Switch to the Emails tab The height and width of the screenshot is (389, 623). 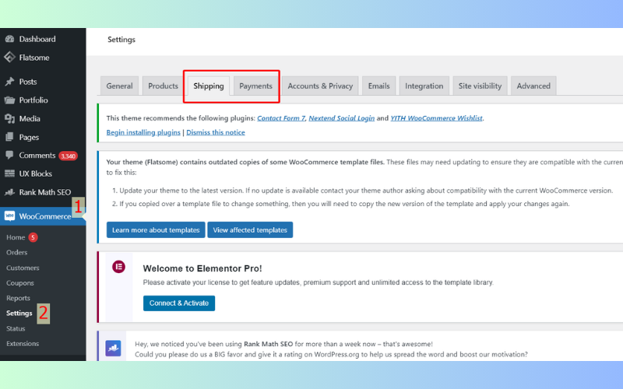tap(378, 86)
